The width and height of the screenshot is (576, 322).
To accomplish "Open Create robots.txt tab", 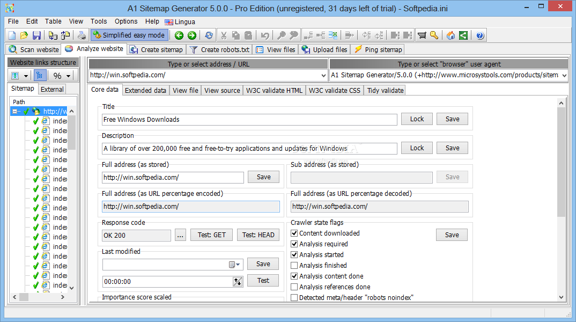I will coord(219,49).
